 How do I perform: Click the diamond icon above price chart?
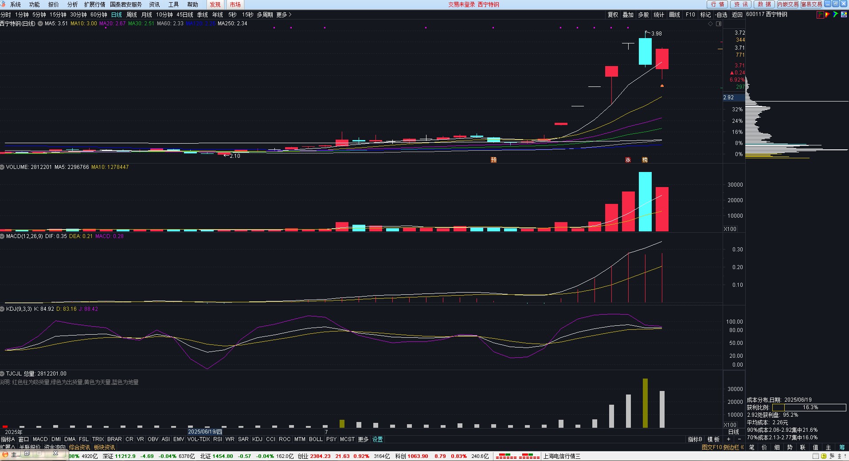(x=711, y=24)
